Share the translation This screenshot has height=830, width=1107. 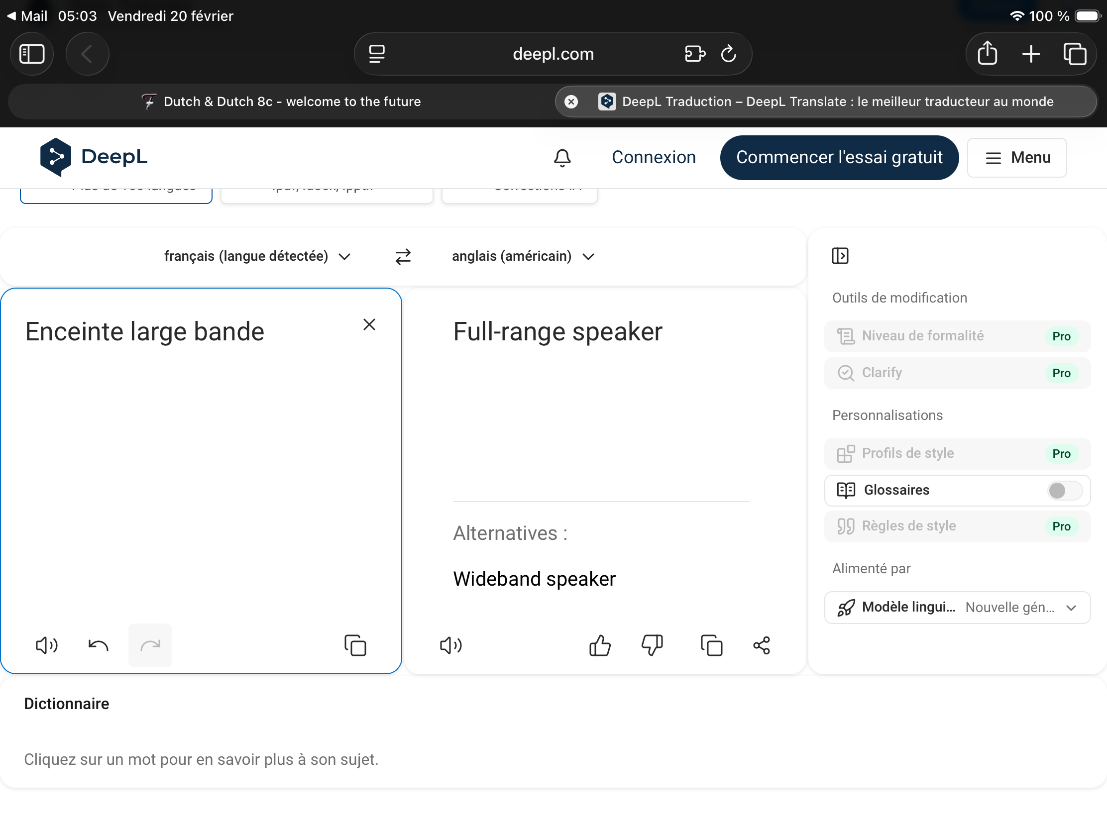(x=761, y=645)
